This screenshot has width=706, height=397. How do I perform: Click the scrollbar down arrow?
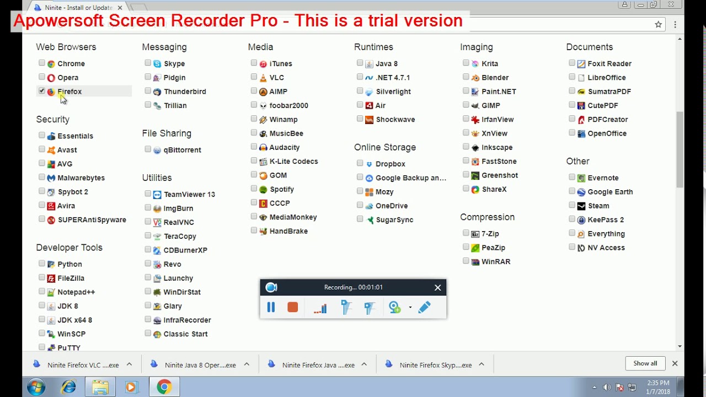pos(680,346)
